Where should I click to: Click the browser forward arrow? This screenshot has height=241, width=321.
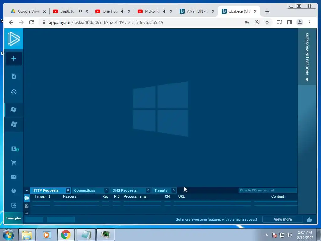21,22
